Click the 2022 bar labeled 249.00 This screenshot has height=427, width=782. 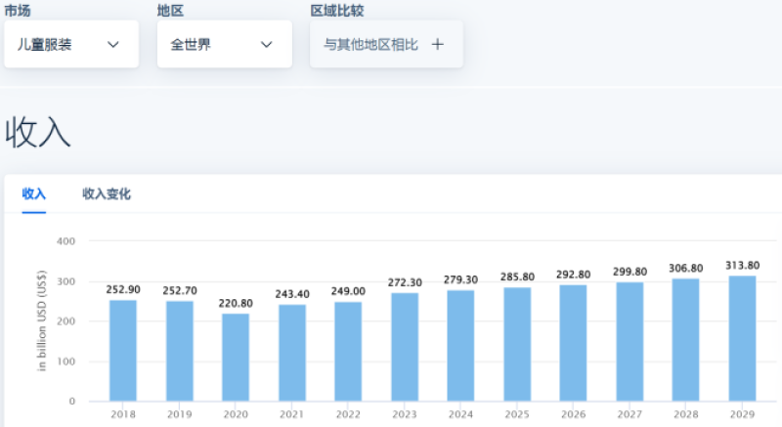[x=348, y=351]
